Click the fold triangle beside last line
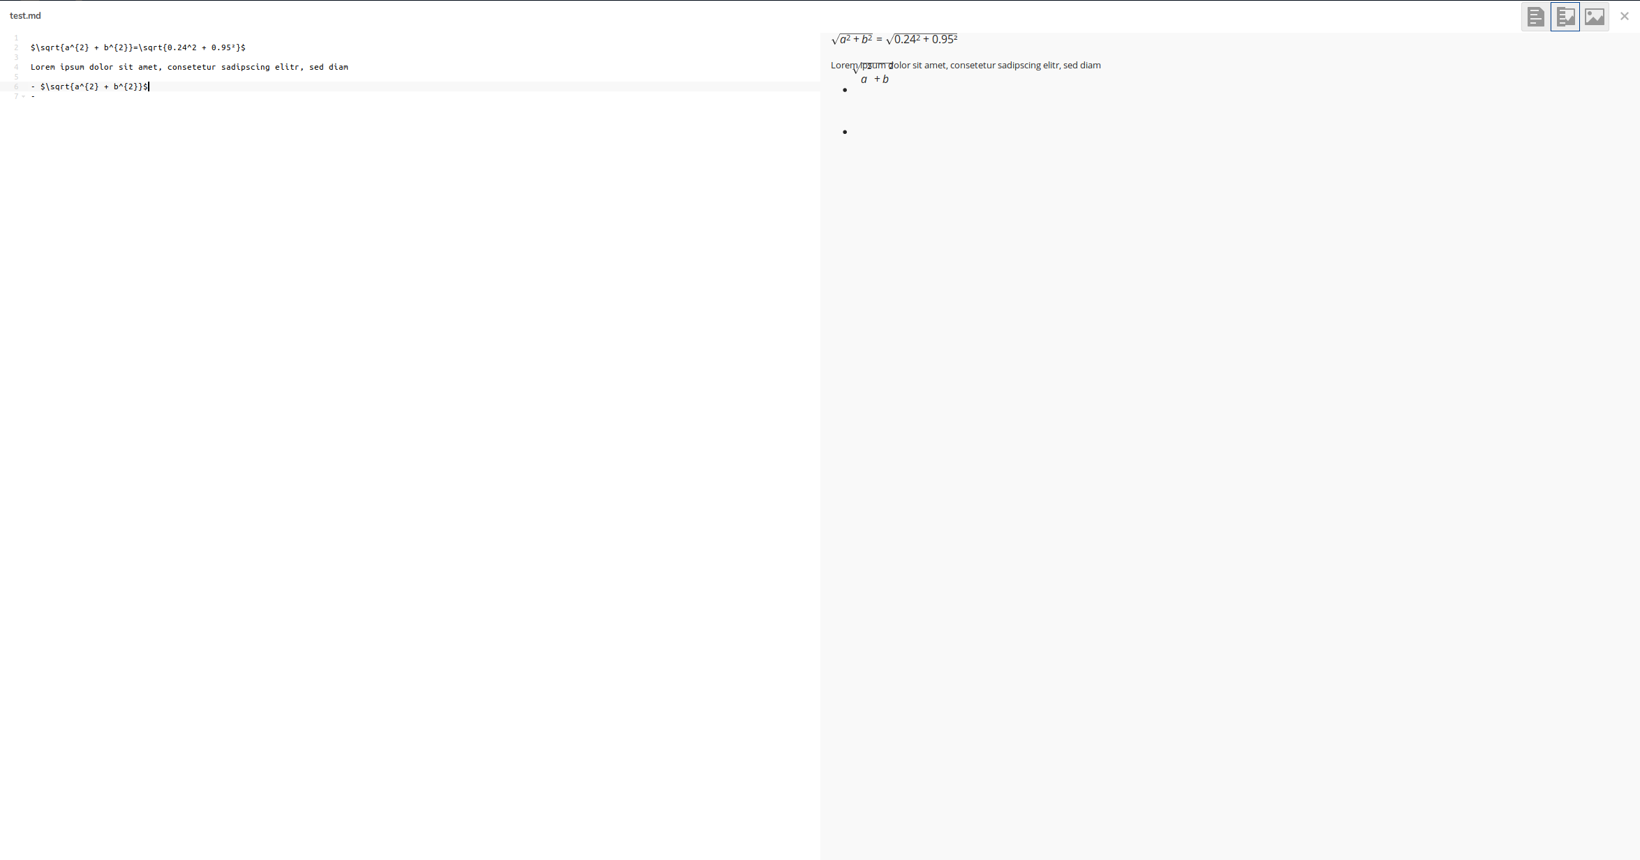 23,97
